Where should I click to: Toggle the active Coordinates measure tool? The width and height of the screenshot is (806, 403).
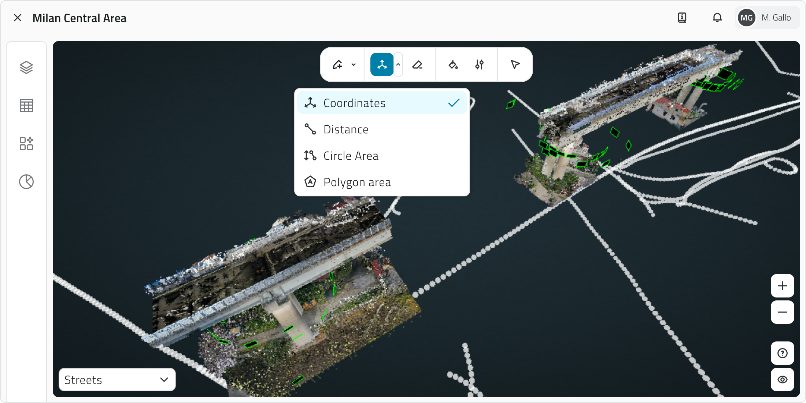(382, 65)
